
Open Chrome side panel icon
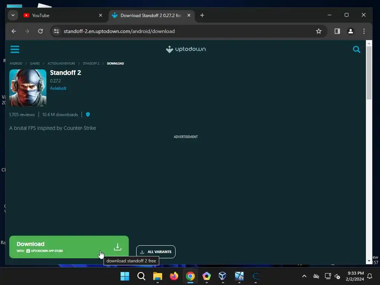tap(337, 31)
